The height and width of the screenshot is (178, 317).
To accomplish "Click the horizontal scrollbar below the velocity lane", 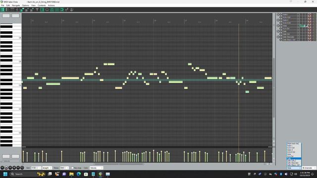I will pyautogui.click(x=119, y=164).
